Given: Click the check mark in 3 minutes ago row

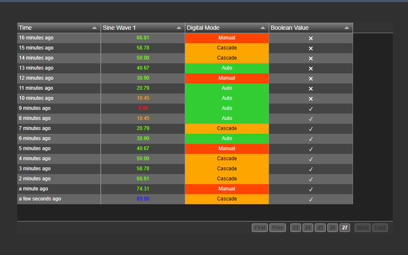Looking at the screenshot, I should (x=311, y=169).
